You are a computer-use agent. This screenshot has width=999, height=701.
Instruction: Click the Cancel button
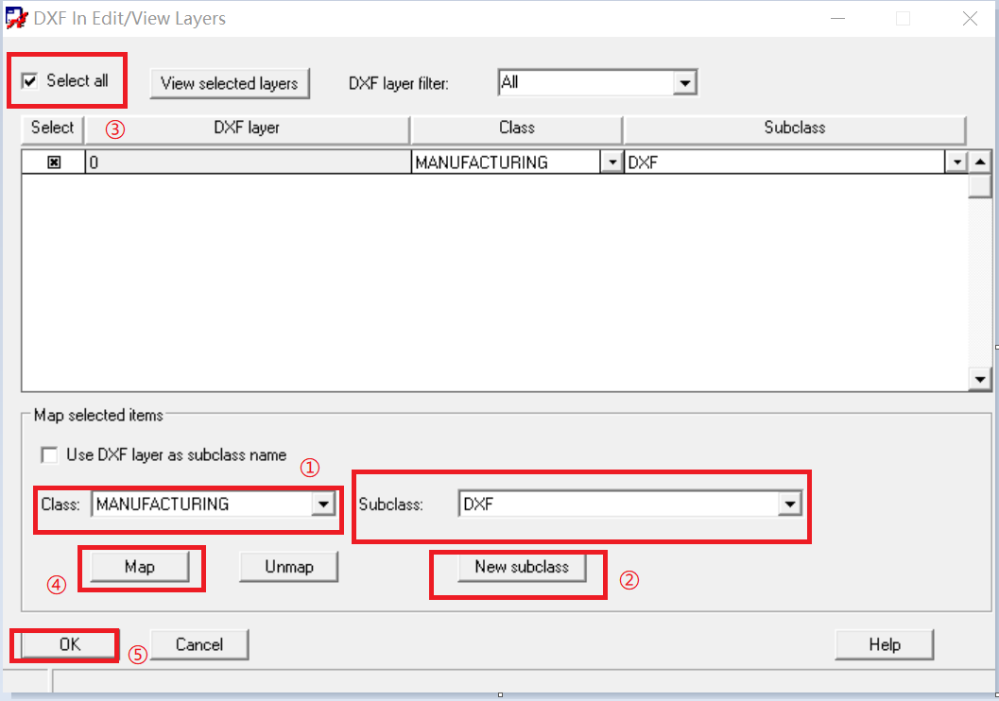click(199, 645)
